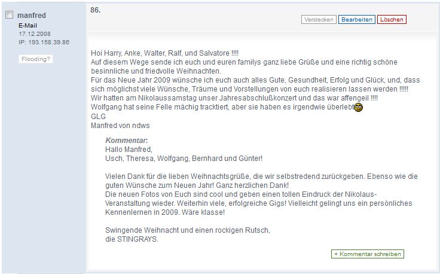Tick the checkbox next to manfred

(9, 15)
